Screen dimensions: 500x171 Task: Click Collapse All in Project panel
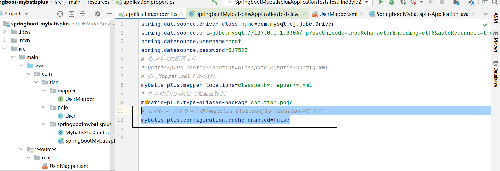tap(83, 14)
